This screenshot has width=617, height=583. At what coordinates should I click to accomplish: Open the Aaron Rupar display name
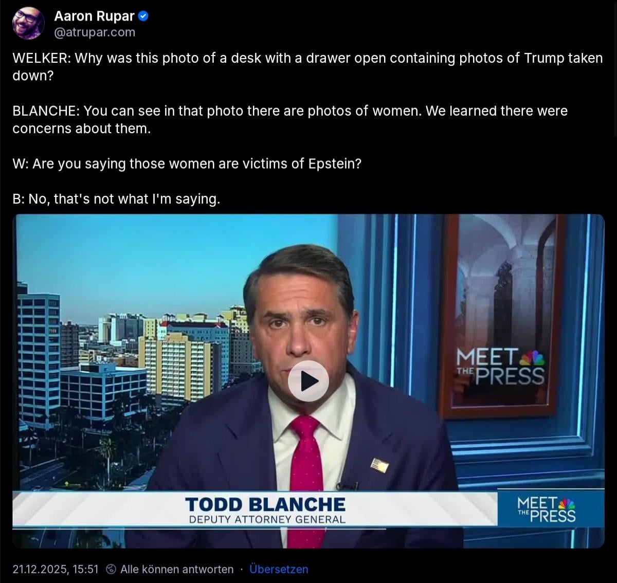click(94, 16)
